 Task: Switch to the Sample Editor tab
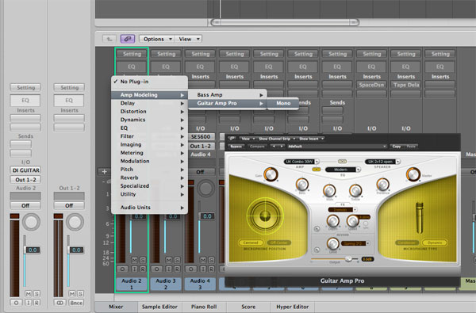[x=159, y=307]
